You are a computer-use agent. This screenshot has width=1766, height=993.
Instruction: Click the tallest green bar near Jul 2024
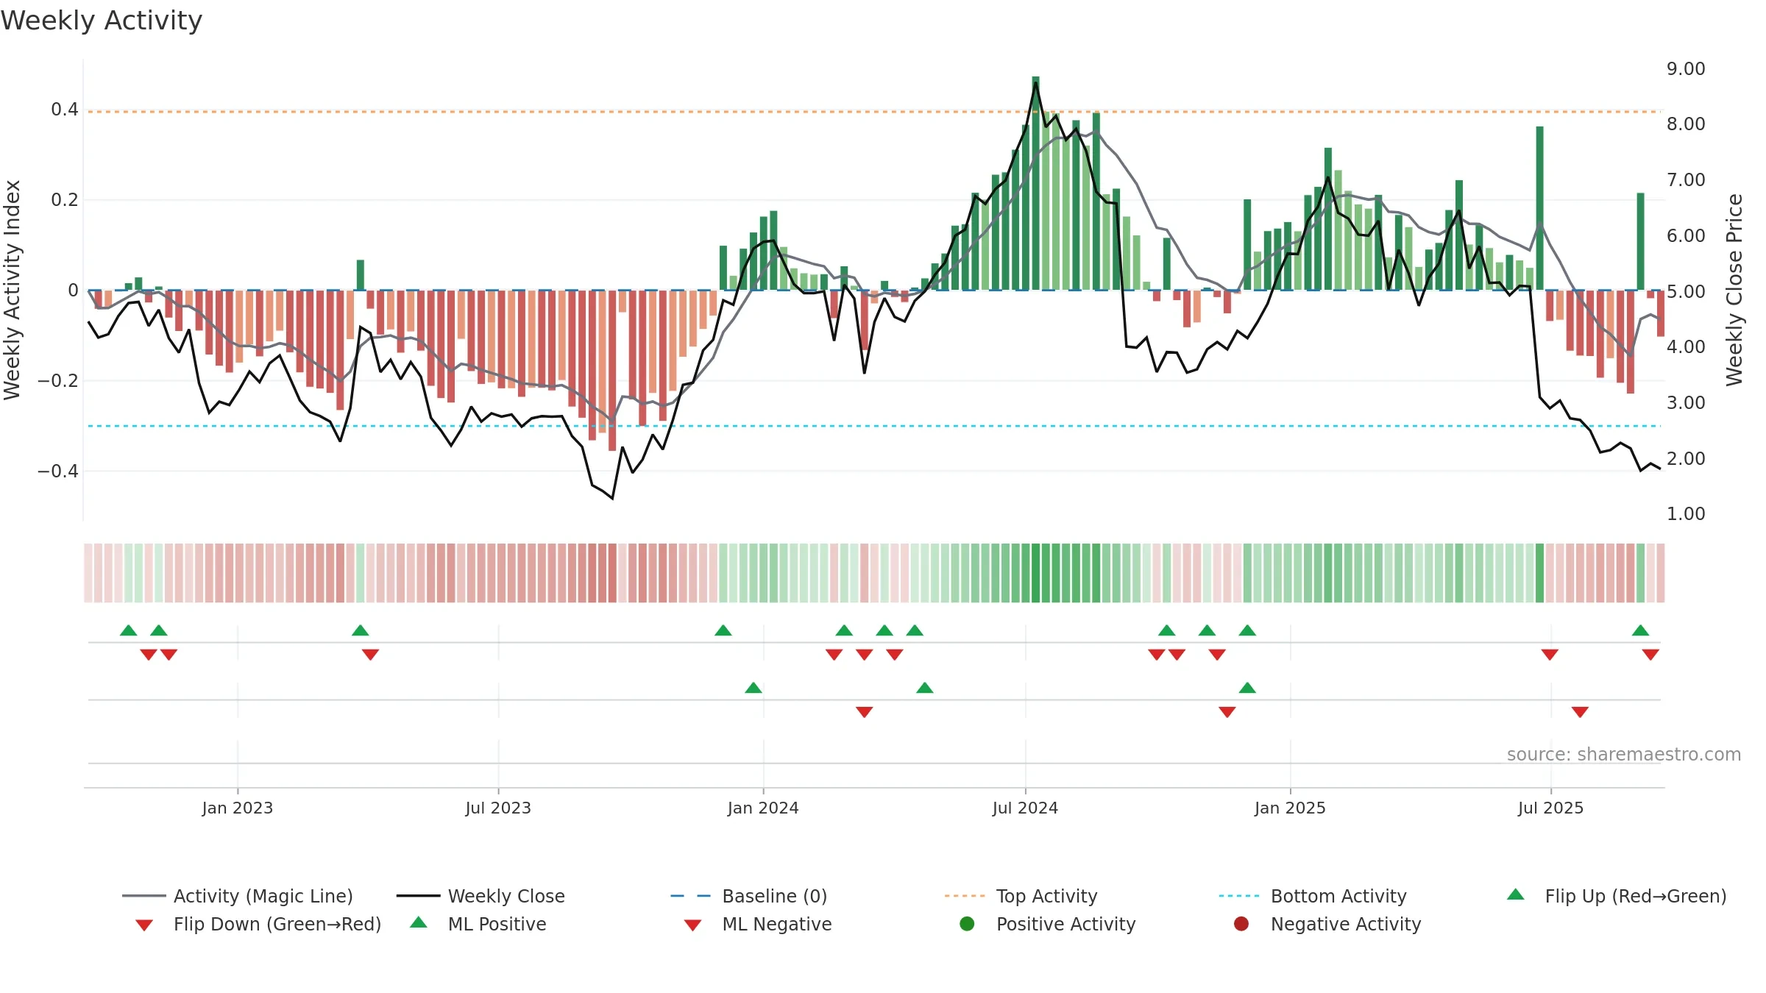pyautogui.click(x=1035, y=183)
